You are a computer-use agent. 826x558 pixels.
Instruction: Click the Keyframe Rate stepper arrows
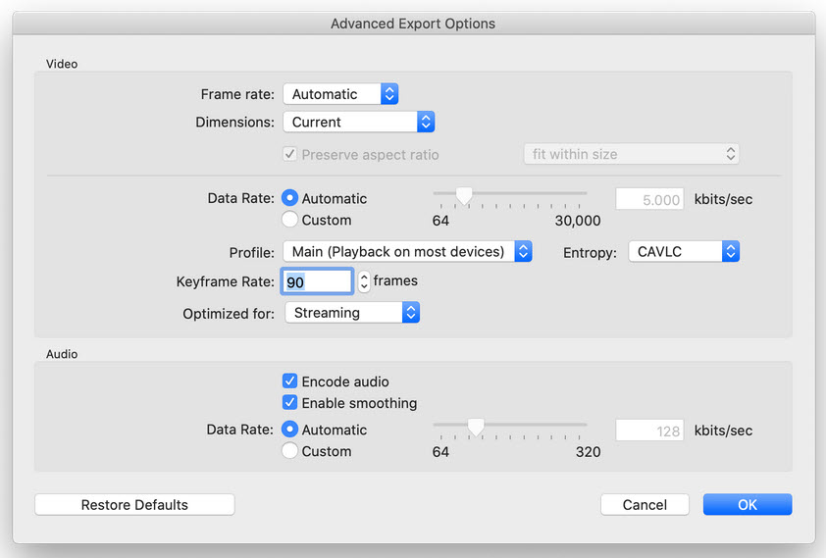(364, 281)
